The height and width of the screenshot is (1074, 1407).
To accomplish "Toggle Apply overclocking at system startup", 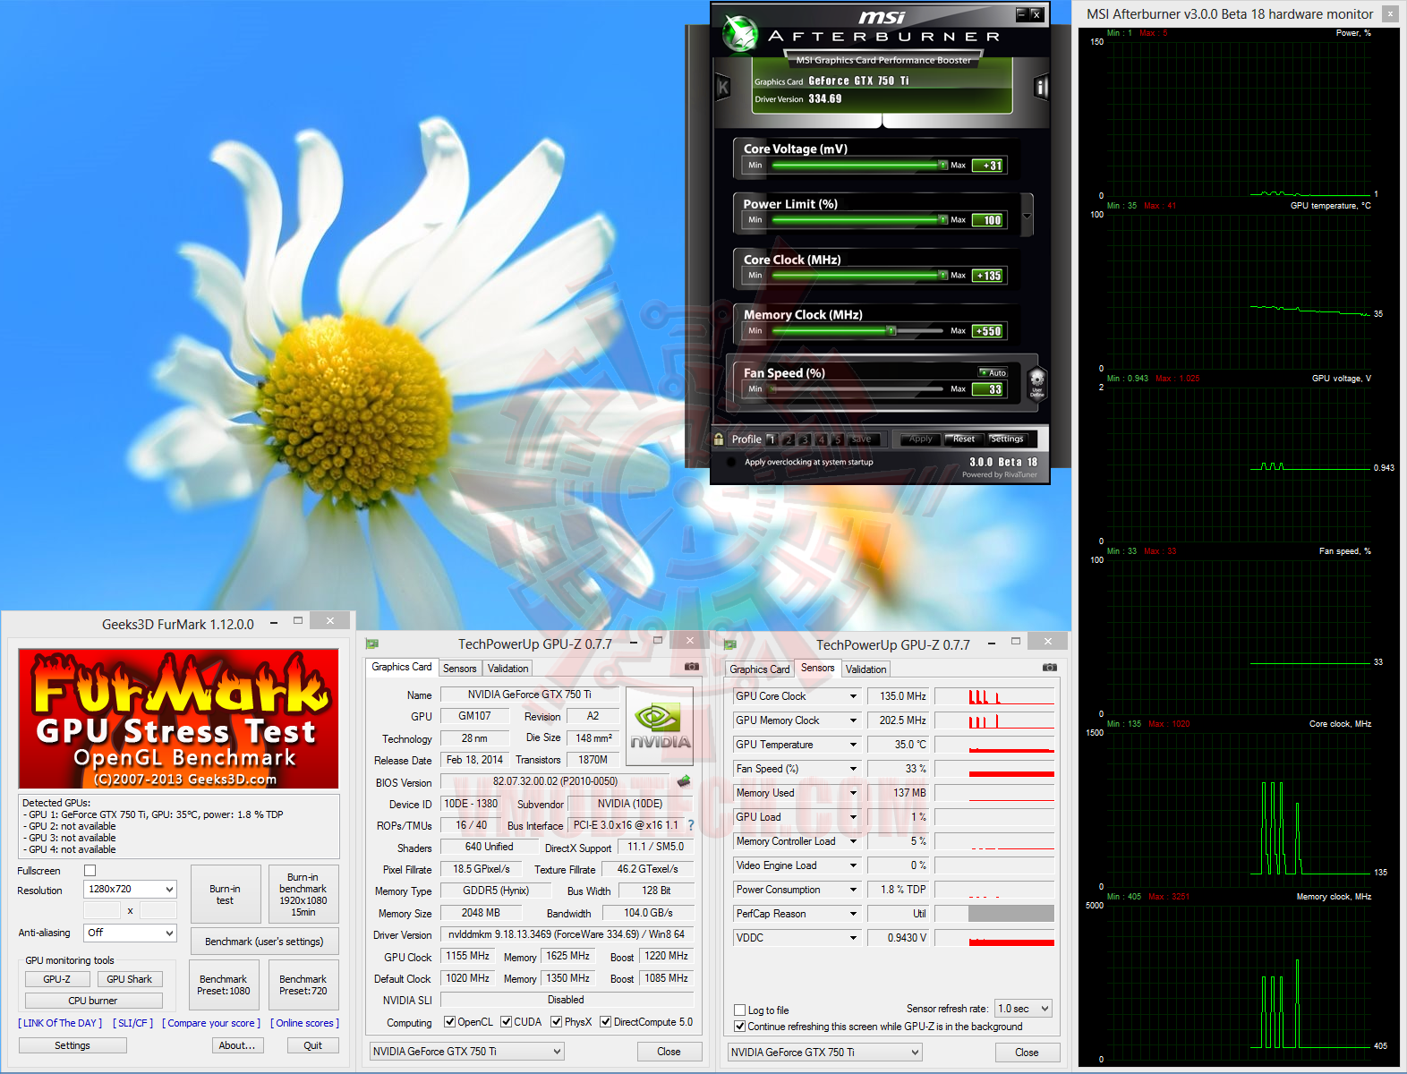I will (x=731, y=463).
